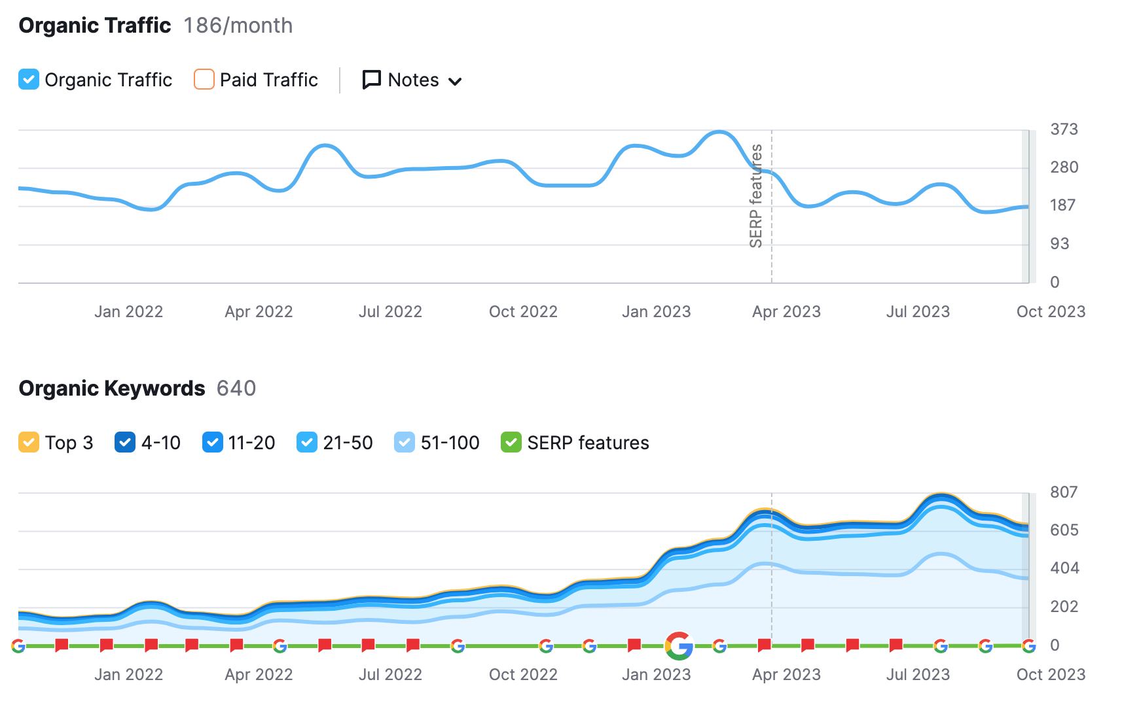The image size is (1122, 701).
Task: Click the small Google marker right after the large one
Action: pyautogui.click(x=719, y=646)
